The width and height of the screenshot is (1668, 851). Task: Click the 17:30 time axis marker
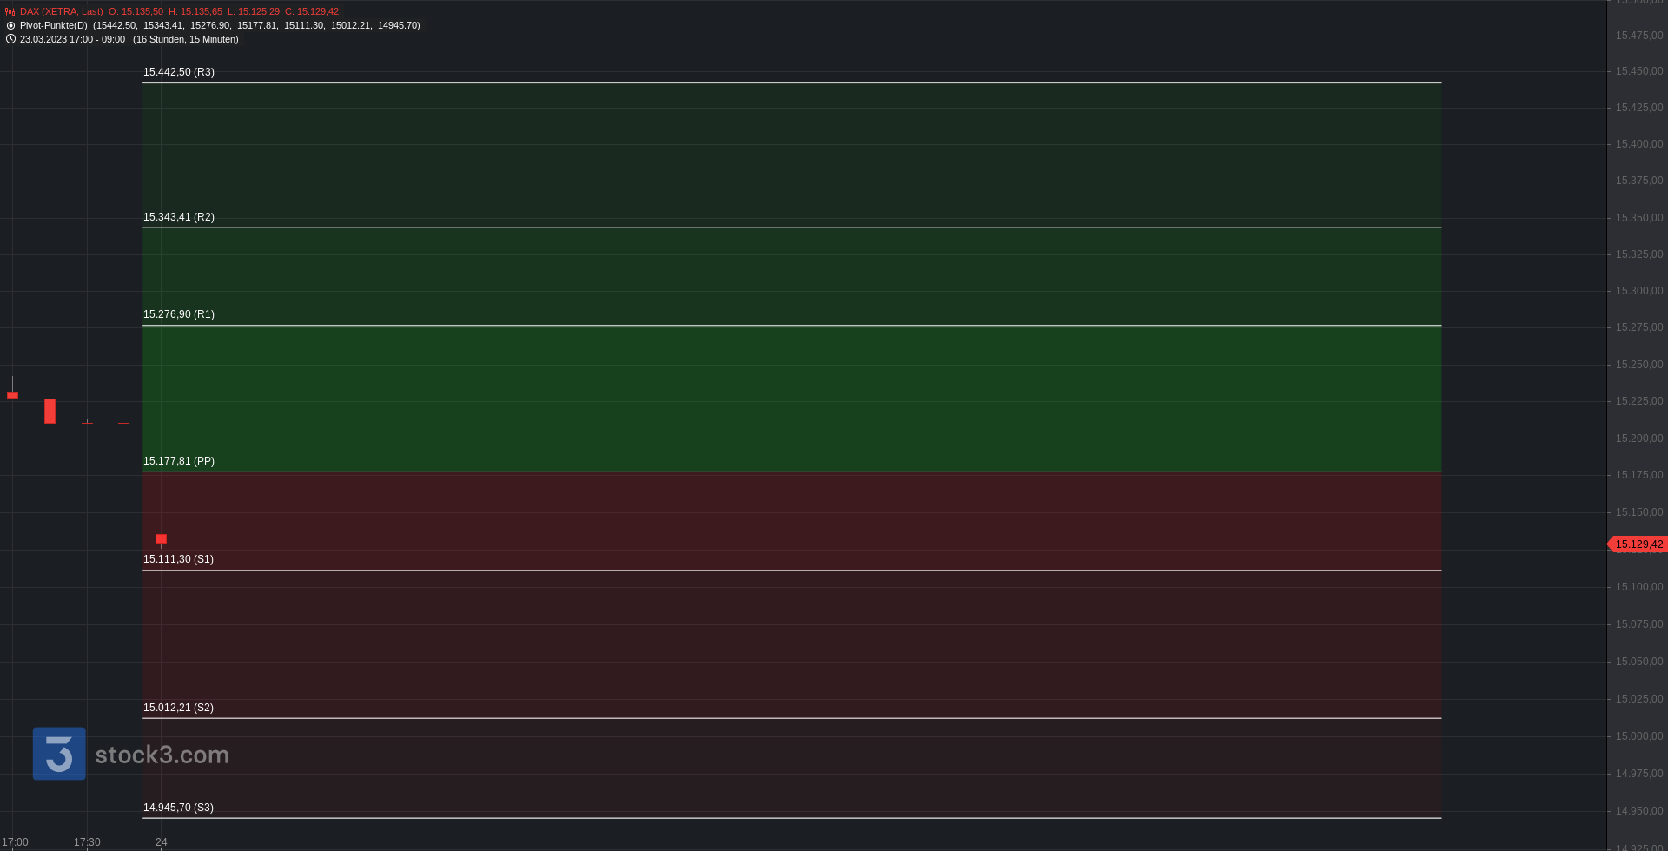coord(87,842)
